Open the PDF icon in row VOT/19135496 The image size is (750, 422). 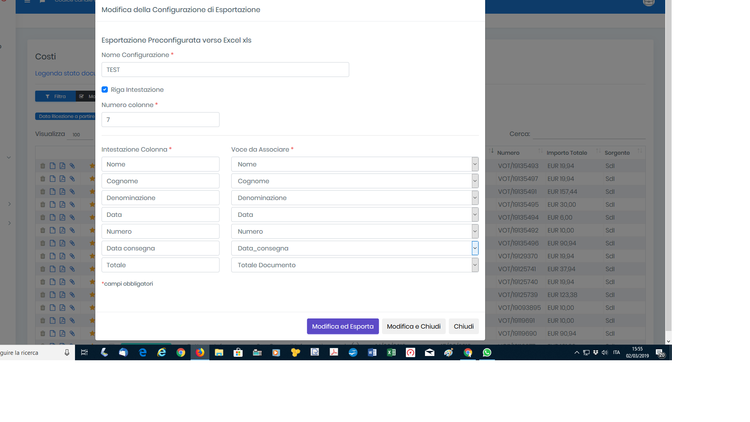[x=62, y=243]
